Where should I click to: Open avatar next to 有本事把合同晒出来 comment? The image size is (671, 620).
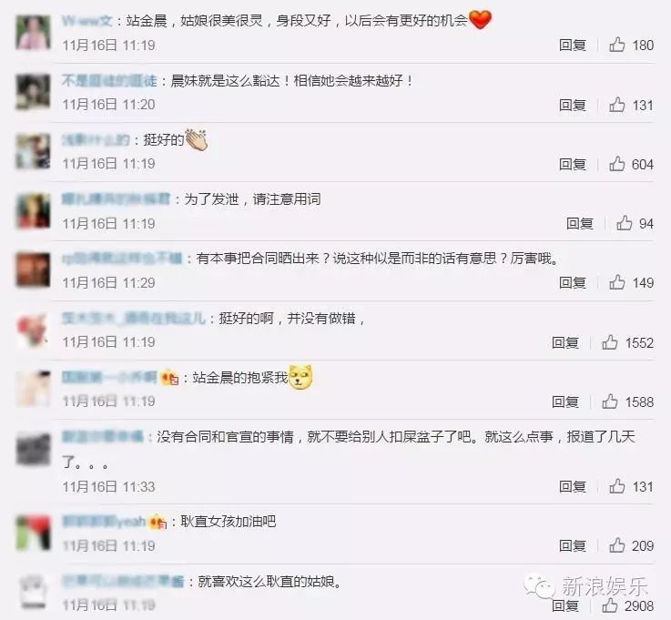coord(33,269)
